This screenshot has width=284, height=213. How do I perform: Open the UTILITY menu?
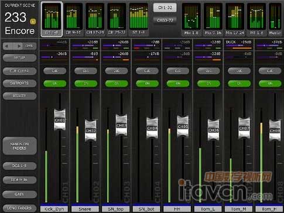19,96
